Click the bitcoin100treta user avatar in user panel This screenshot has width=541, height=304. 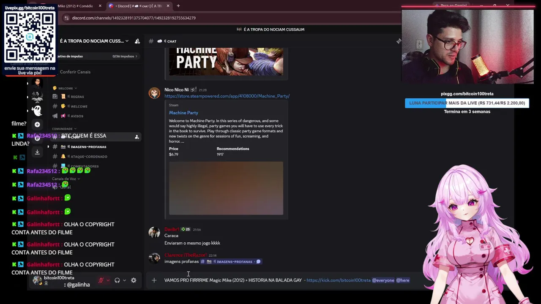click(x=37, y=280)
